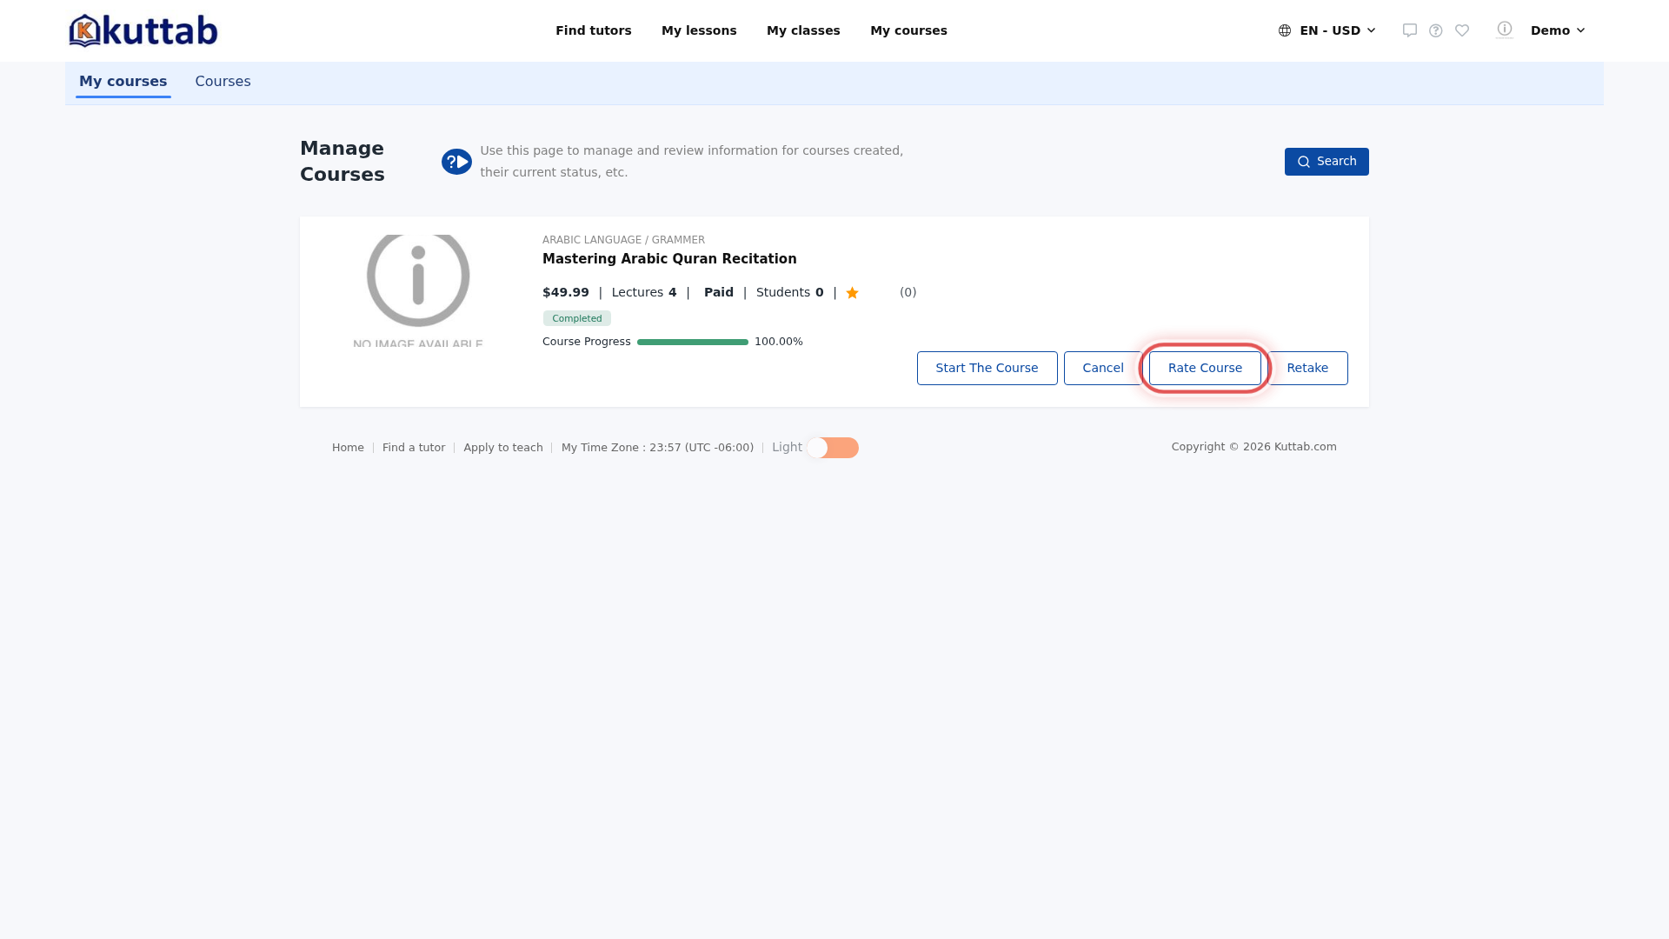Viewport: 1669px width, 939px height.
Task: Open the Demo account menu
Action: 1558,30
